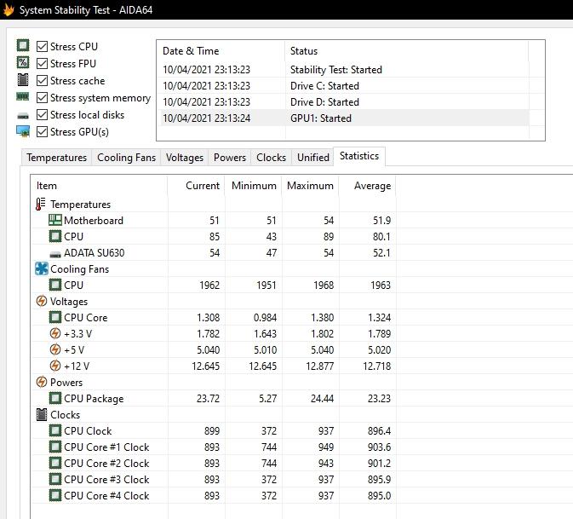
Task: Toggle the Stress FPU checkbox
Action: pos(42,64)
